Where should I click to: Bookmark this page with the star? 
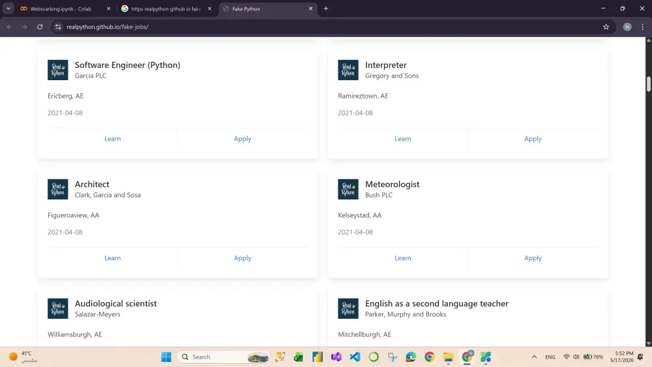606,27
